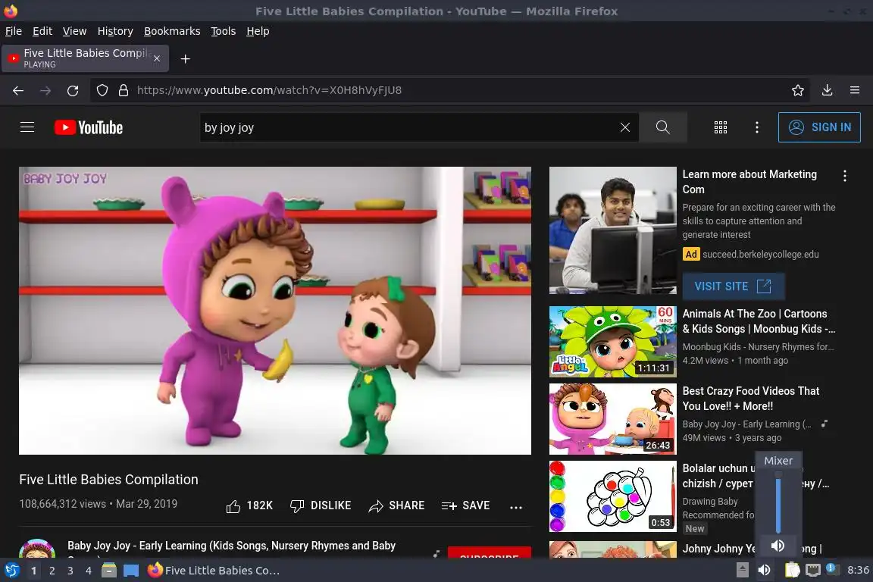Open more actions ellipsis below video

pos(515,507)
